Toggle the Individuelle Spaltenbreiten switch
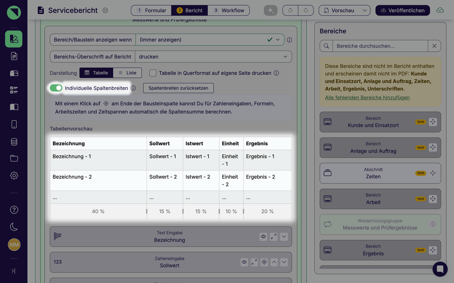454x283 pixels. point(56,88)
